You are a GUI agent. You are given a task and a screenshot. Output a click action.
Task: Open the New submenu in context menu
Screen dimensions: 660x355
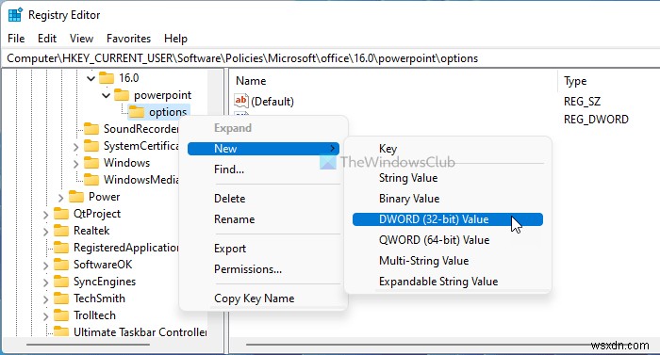(x=263, y=149)
